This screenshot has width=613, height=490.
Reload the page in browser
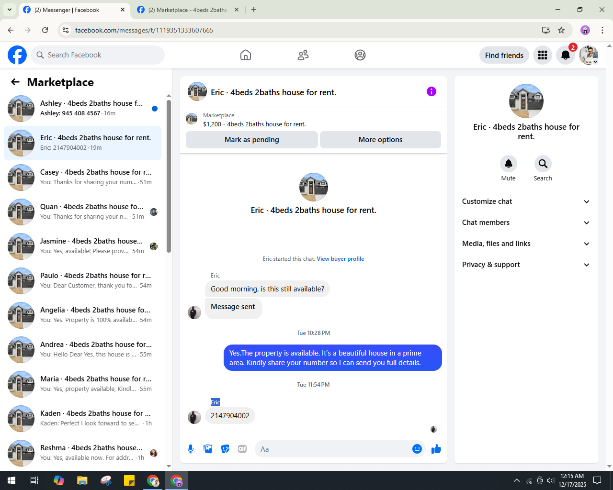(x=45, y=30)
